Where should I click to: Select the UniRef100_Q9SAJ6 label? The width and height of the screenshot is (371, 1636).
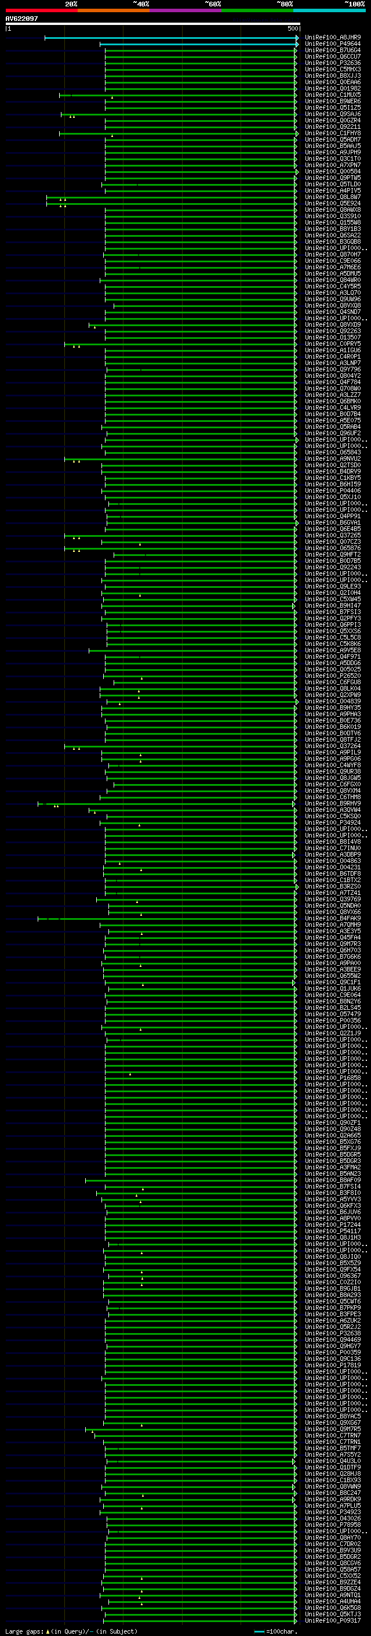333,114
